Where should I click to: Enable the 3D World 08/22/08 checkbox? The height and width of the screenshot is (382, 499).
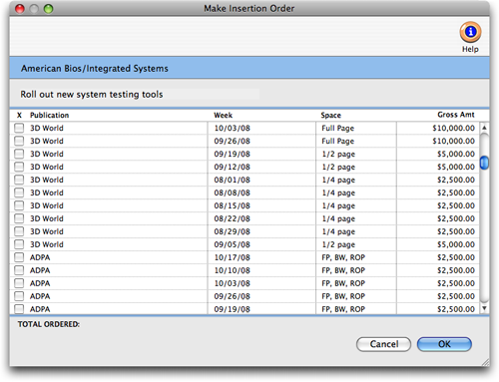click(x=19, y=218)
